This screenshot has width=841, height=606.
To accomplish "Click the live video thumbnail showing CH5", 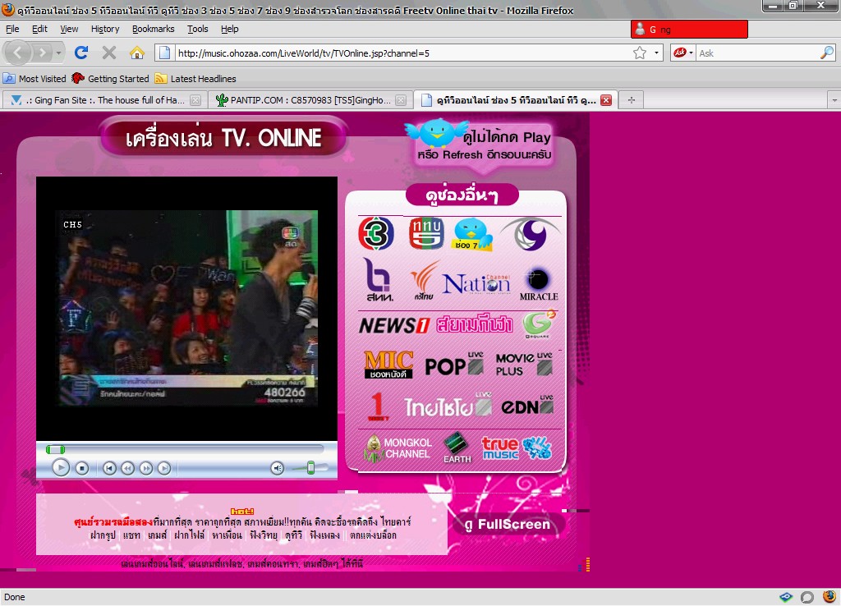I will [187, 309].
